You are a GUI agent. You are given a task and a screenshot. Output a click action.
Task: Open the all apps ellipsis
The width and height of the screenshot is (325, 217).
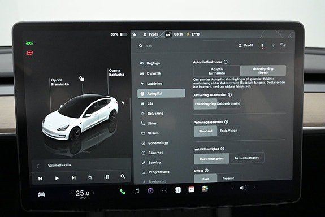coord(164,190)
